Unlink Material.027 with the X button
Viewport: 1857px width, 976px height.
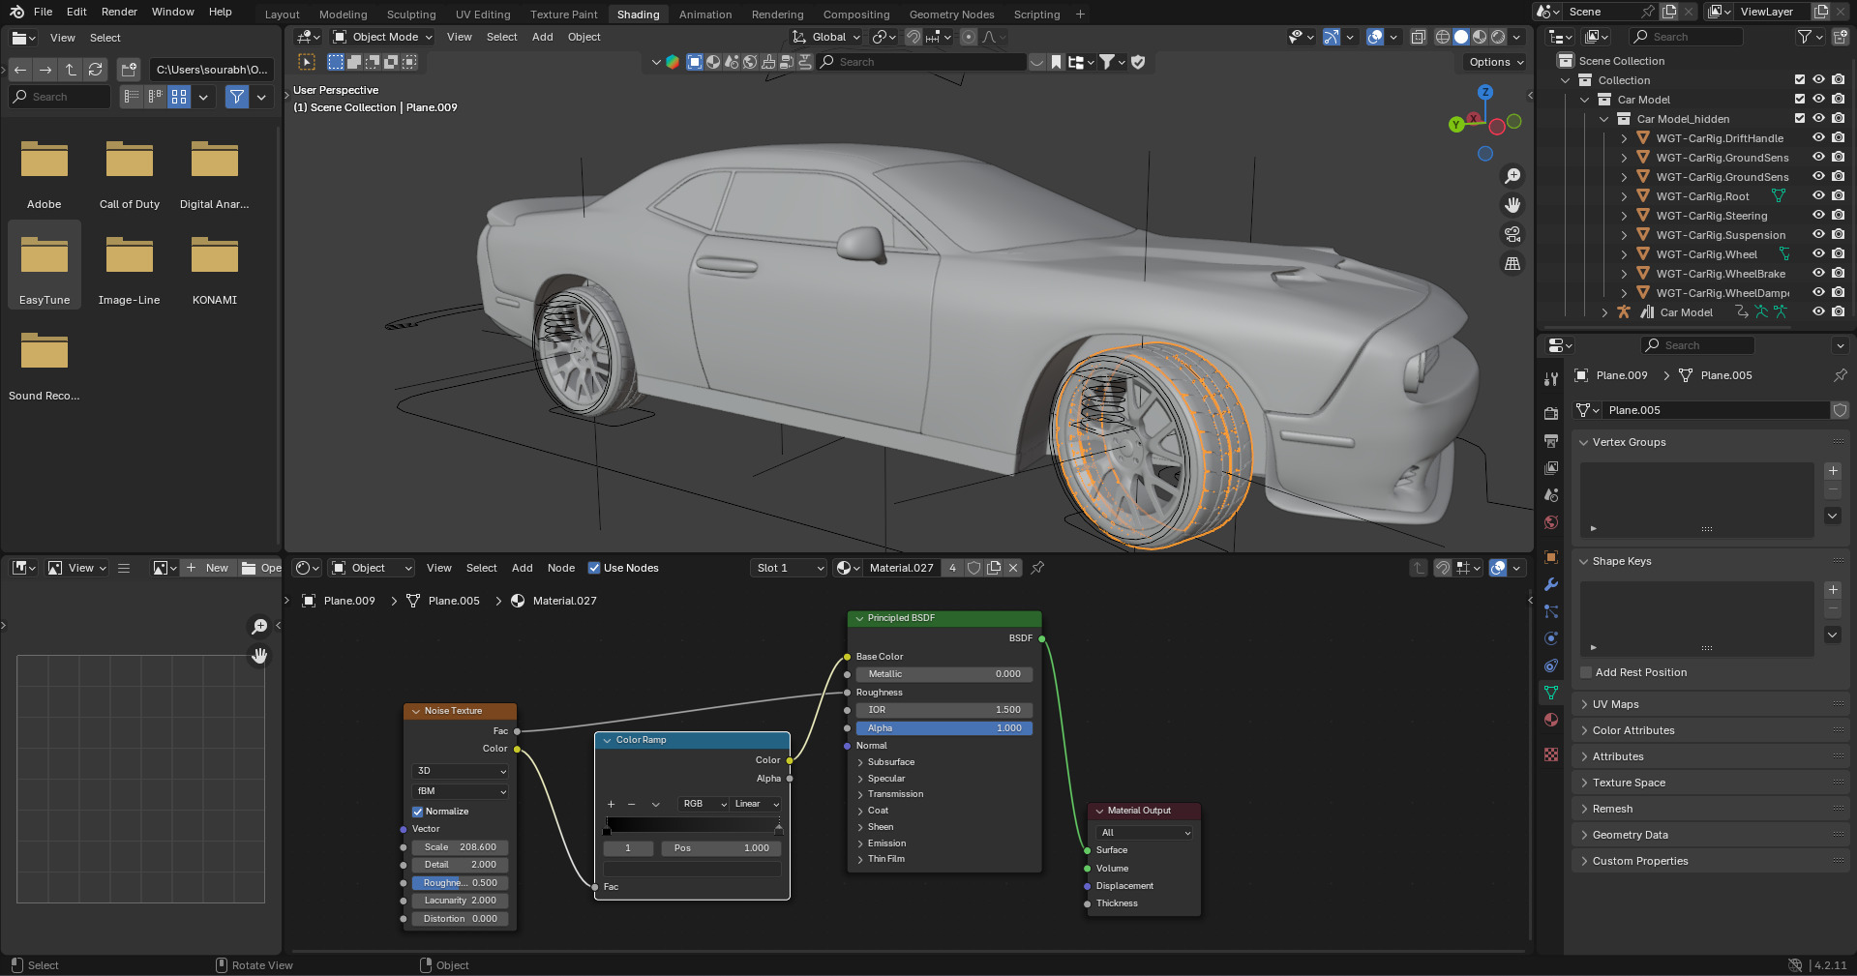(x=1013, y=568)
